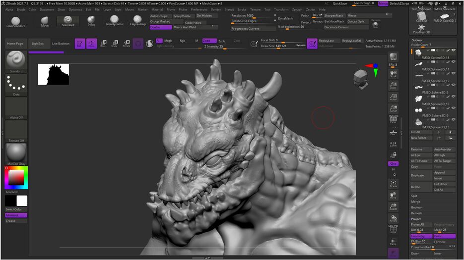Hide PM3D_Sphere3D_11 subtool via eye icon
Screen dimensions: 464x260
454,62
